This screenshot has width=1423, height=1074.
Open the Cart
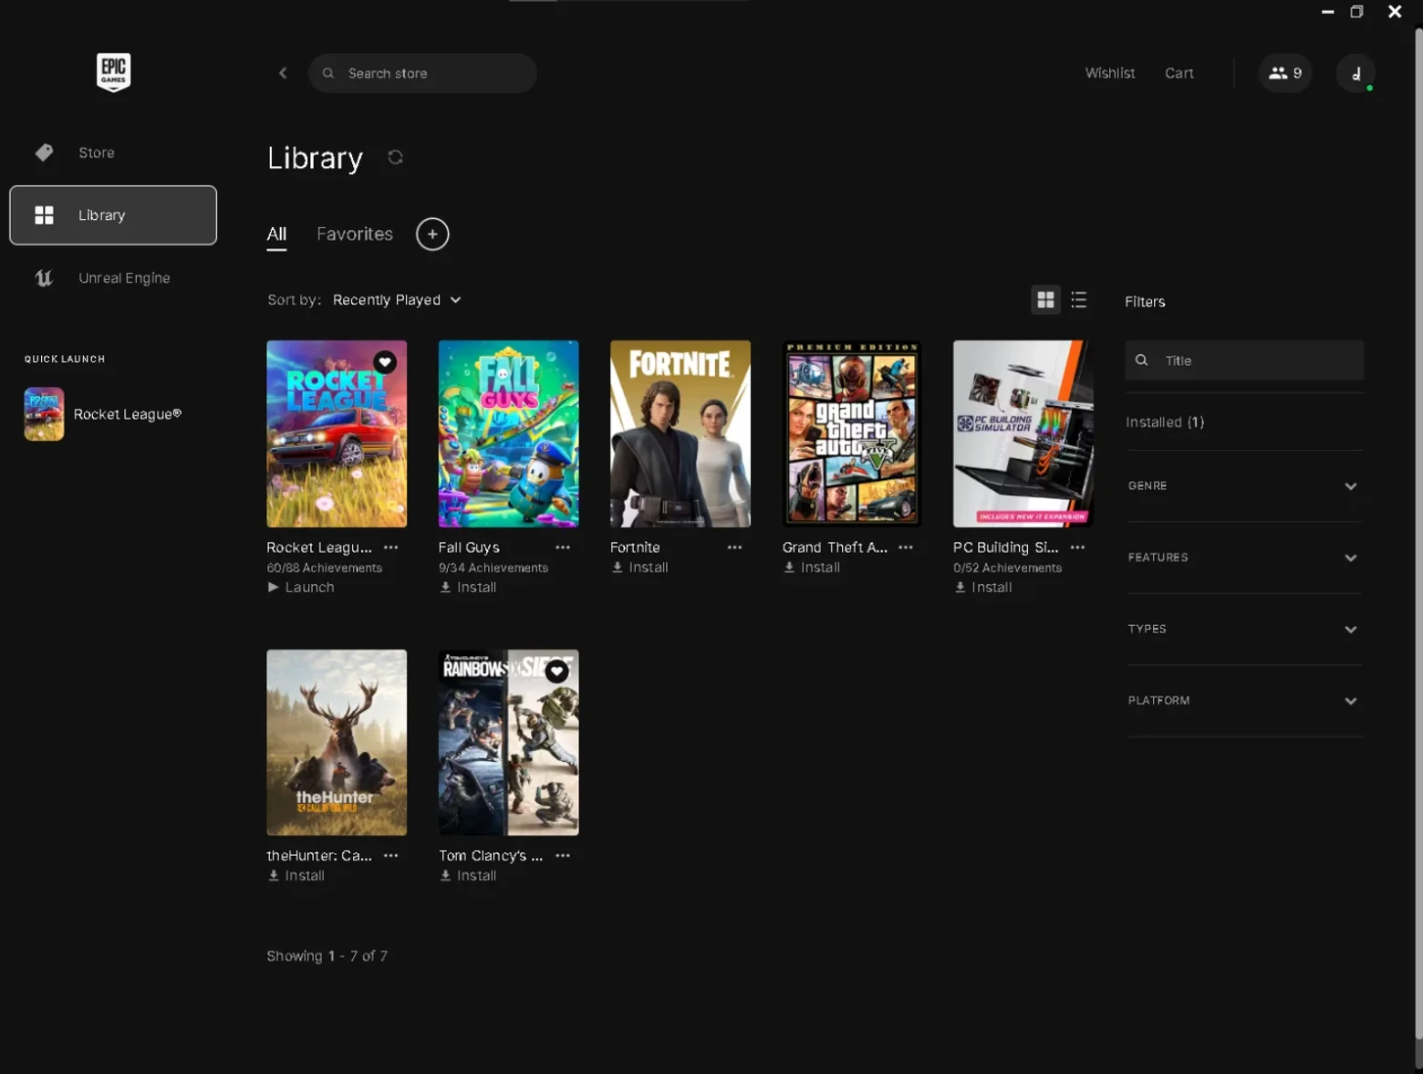[1179, 73]
